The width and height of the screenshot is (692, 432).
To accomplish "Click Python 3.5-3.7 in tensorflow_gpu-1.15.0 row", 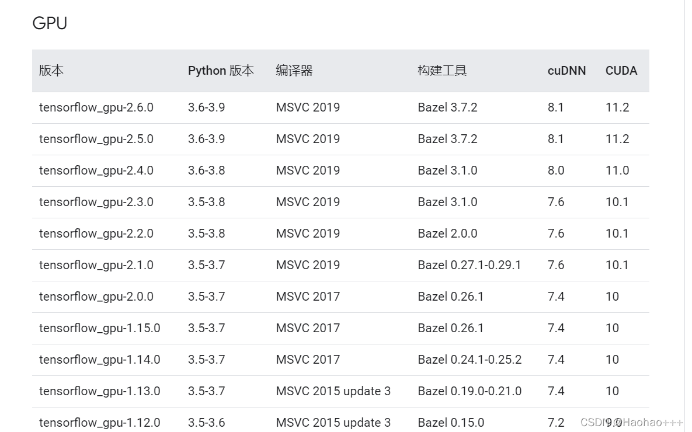I will click(207, 328).
